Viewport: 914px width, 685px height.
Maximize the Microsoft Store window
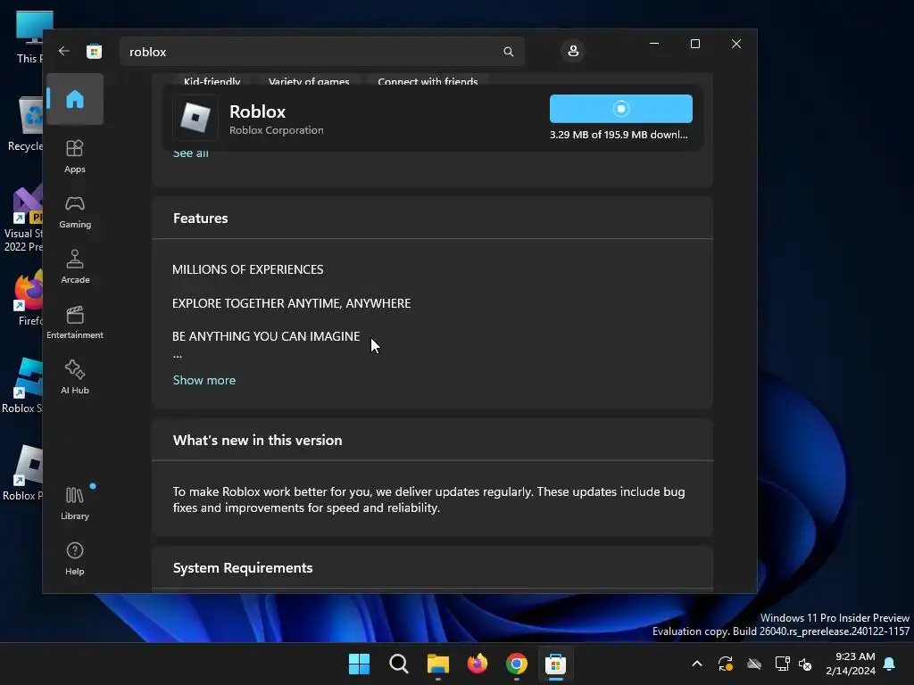694,44
